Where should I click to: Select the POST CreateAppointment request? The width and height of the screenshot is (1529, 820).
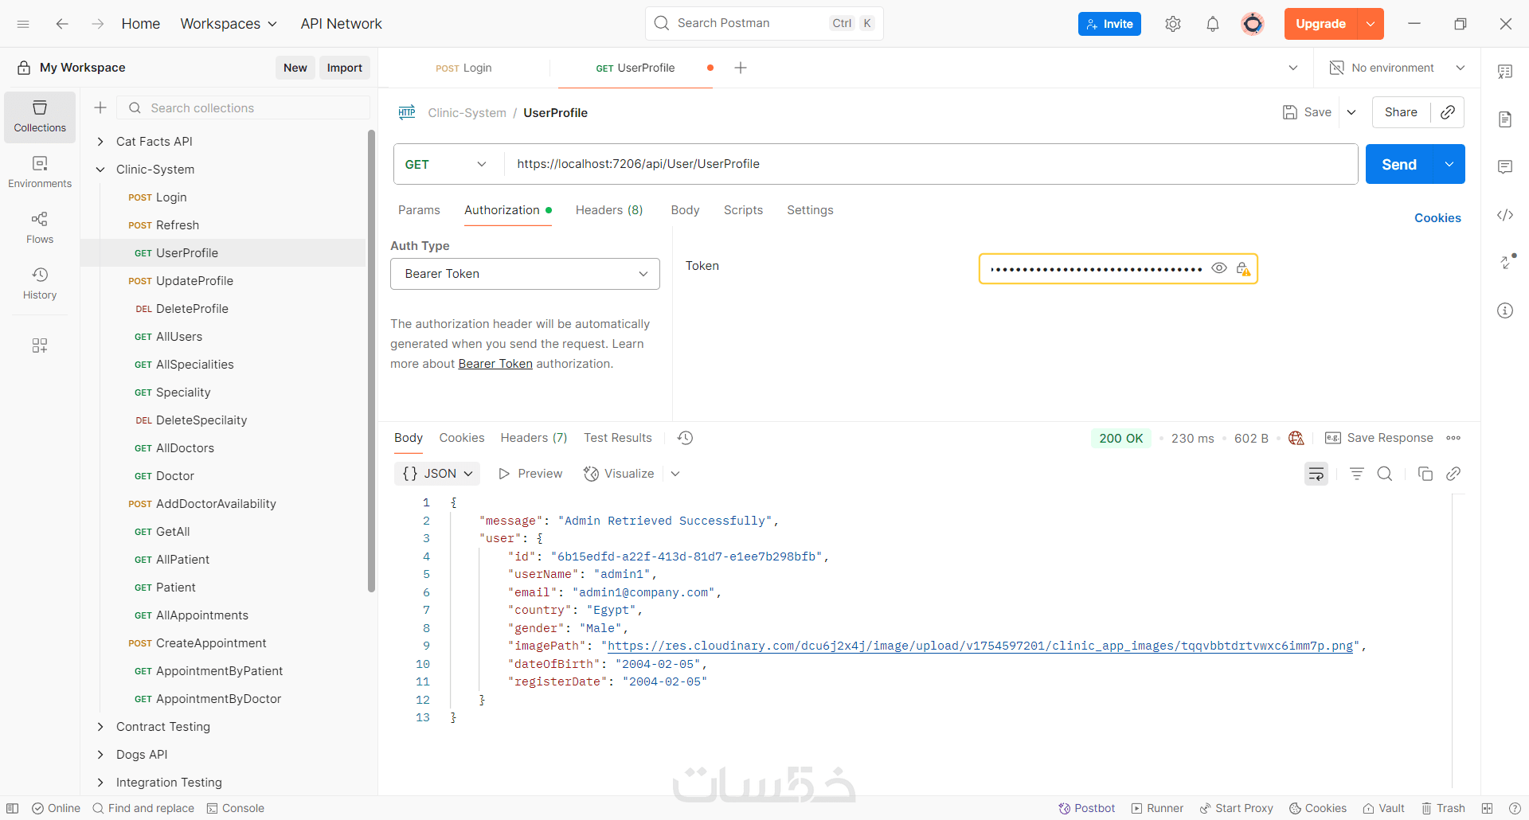point(223,643)
